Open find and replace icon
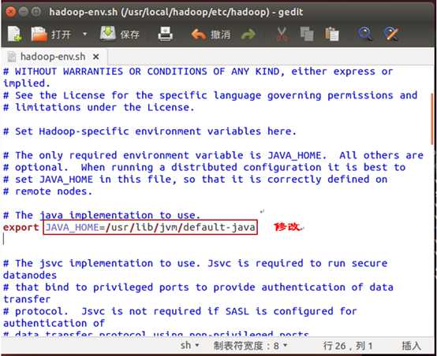Screen dimensions: 437x356 391,34
